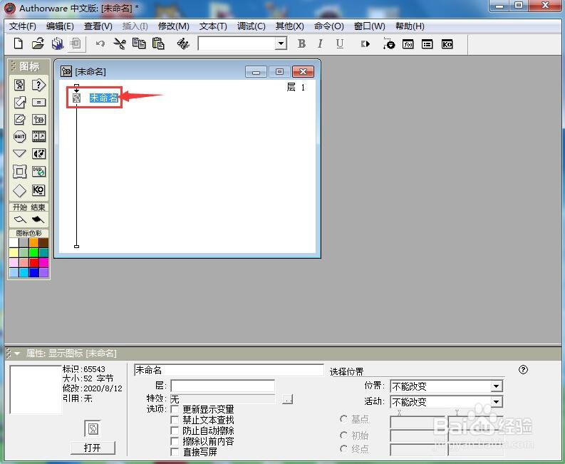Enable 防止自动擦除 checkbox

coord(175,431)
